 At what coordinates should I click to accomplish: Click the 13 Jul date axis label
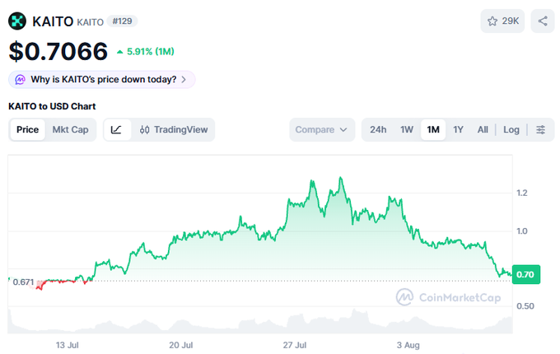point(68,345)
